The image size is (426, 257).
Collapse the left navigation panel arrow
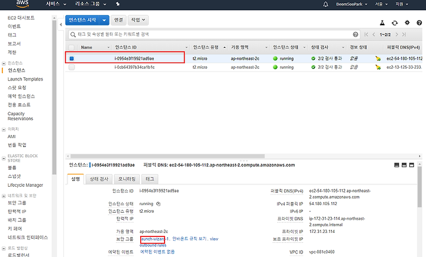click(x=60, y=24)
